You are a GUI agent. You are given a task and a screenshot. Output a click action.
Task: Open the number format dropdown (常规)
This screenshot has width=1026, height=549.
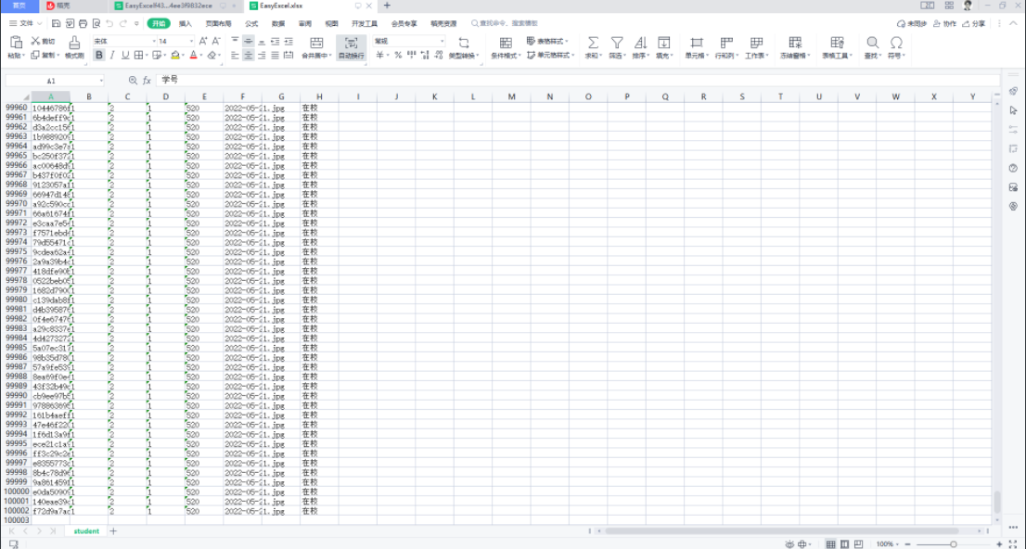(x=442, y=41)
